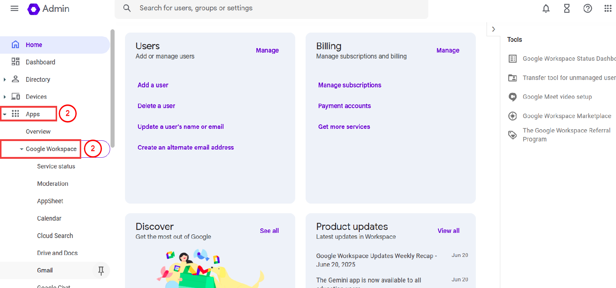Click Delete a user link

[x=156, y=106]
